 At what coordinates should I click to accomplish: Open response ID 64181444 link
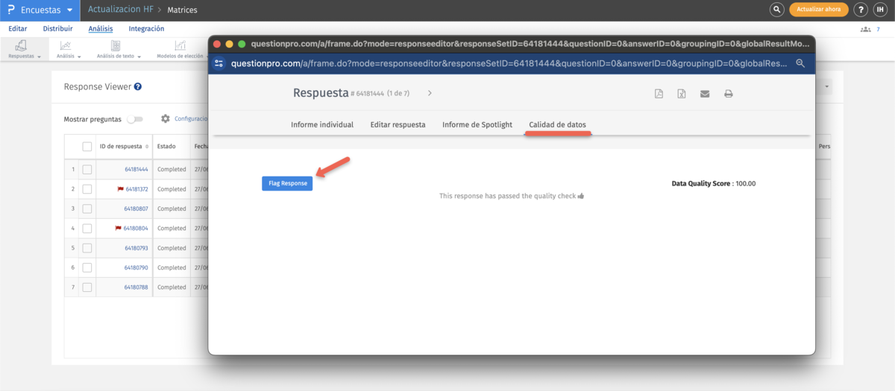click(136, 170)
